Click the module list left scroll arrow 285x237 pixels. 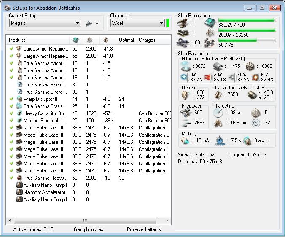point(10,221)
